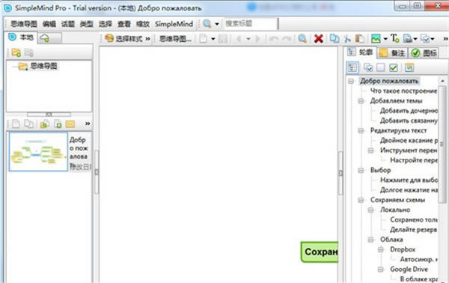Toggle the empty checkbox outline filter
The image size is (449, 283).
coord(381,67)
